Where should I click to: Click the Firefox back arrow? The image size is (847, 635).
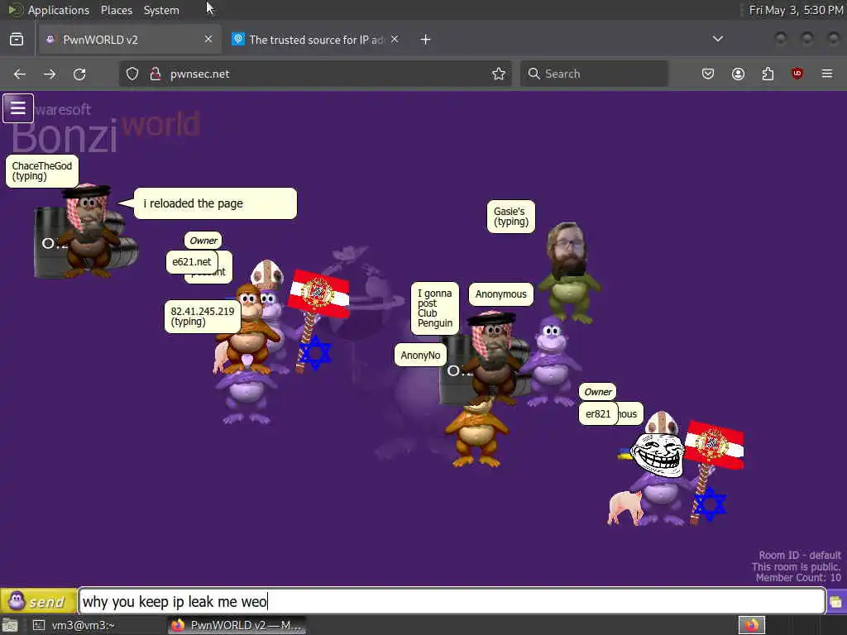pos(20,74)
